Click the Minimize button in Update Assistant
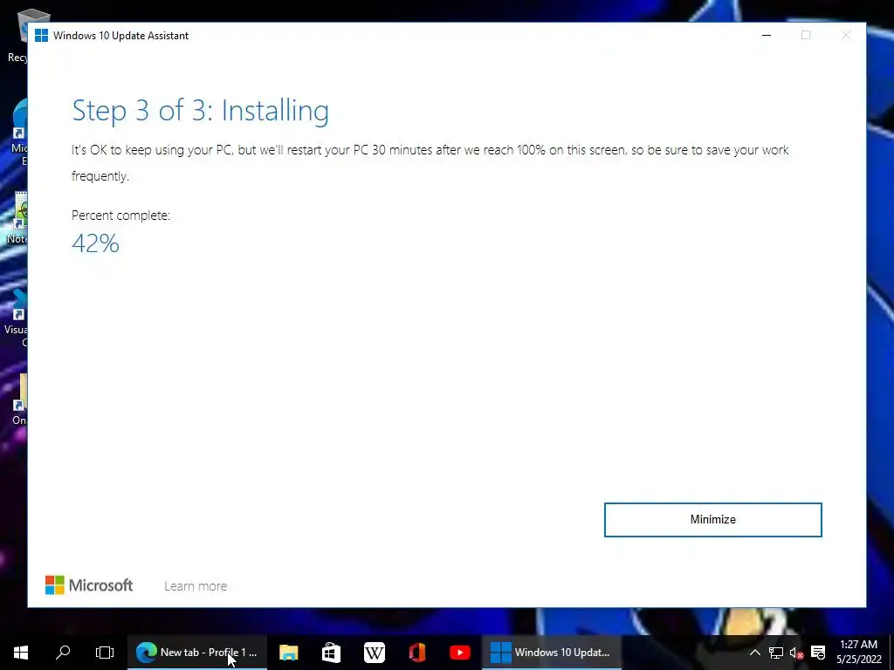Viewport: 894px width, 670px height. (x=712, y=520)
